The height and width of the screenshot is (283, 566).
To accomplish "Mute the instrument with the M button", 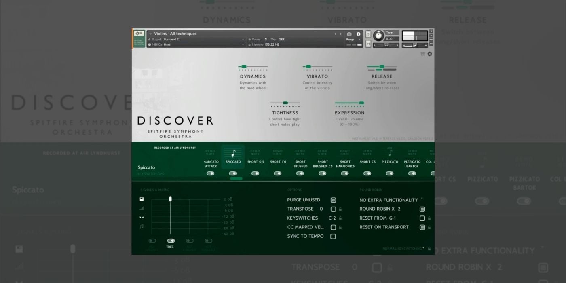I will 368,44.
